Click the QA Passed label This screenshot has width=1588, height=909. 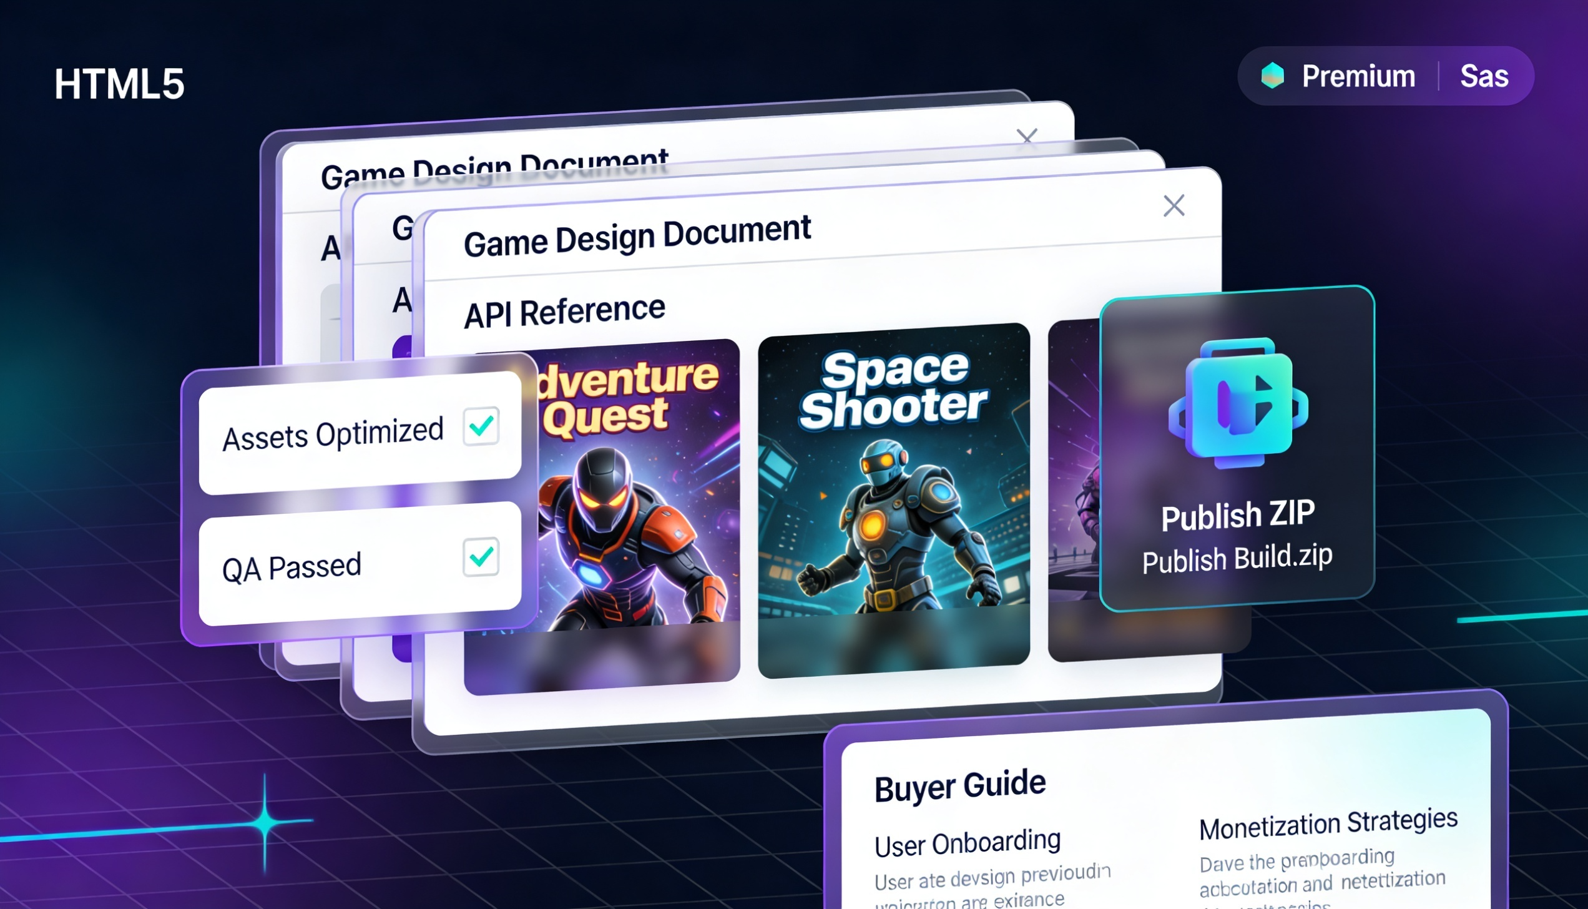292,567
